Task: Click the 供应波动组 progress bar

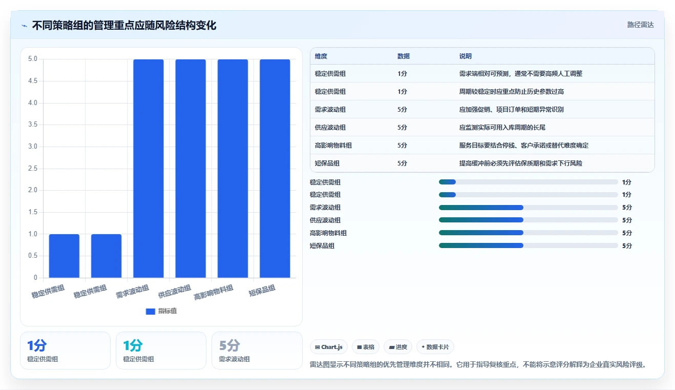Action: pyautogui.click(x=529, y=220)
